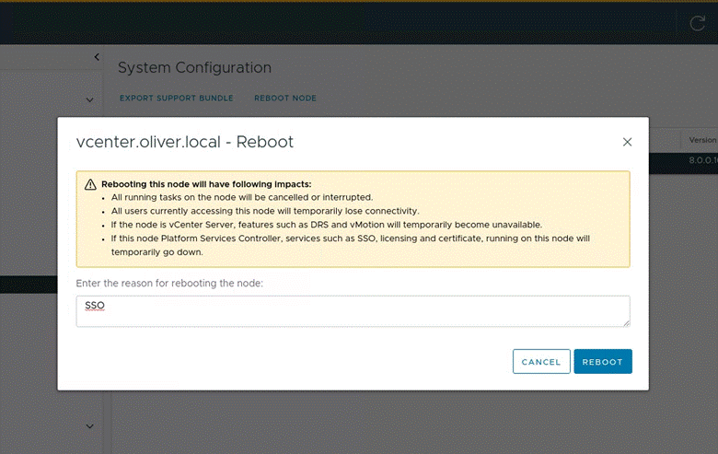Select the 8.0.0.1 version cell
The image size is (718, 454).
(703, 160)
